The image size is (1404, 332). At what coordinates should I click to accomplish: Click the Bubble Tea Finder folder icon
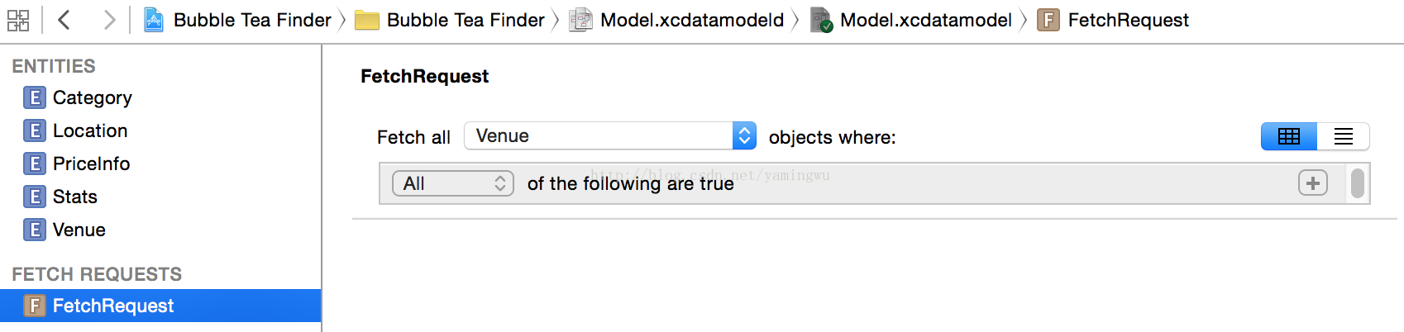pos(366,20)
